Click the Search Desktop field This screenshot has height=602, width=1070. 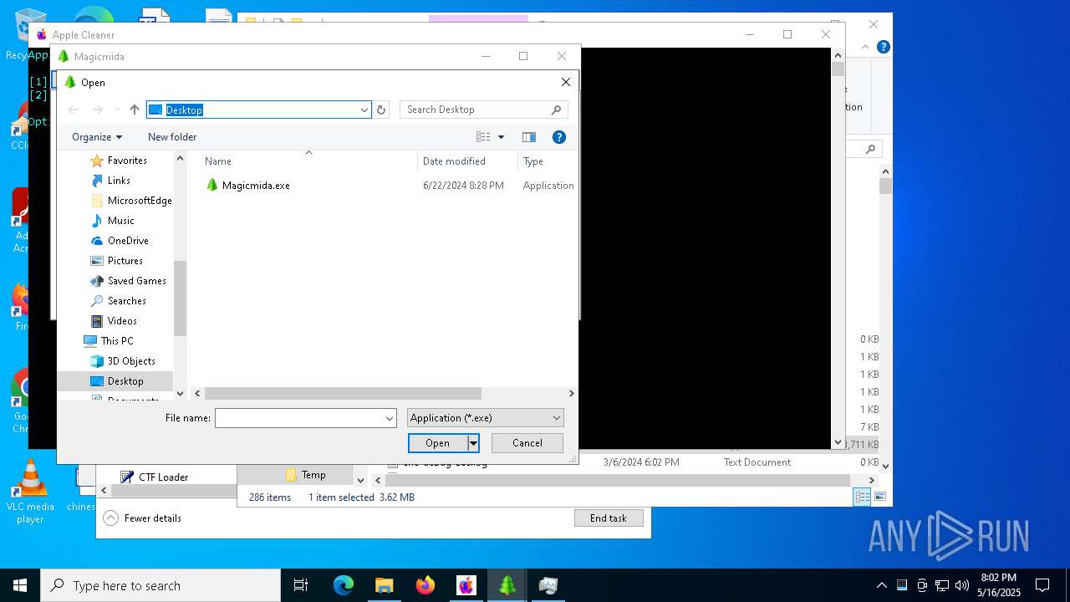tap(484, 110)
